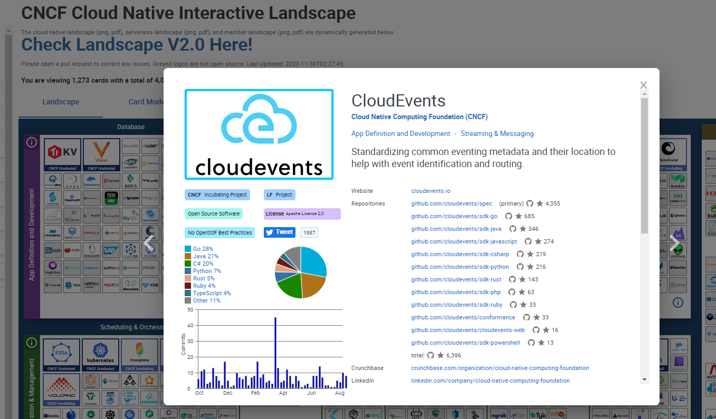The image size is (716, 419).
Task: Click GitHub icon next to sdk-java repository
Action: pos(513,229)
